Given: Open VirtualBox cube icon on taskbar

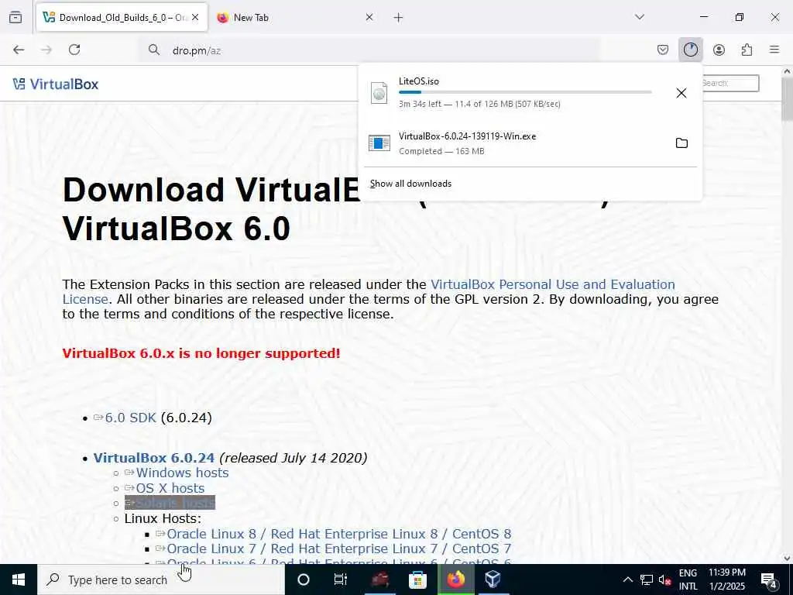Looking at the screenshot, I should click(x=493, y=580).
